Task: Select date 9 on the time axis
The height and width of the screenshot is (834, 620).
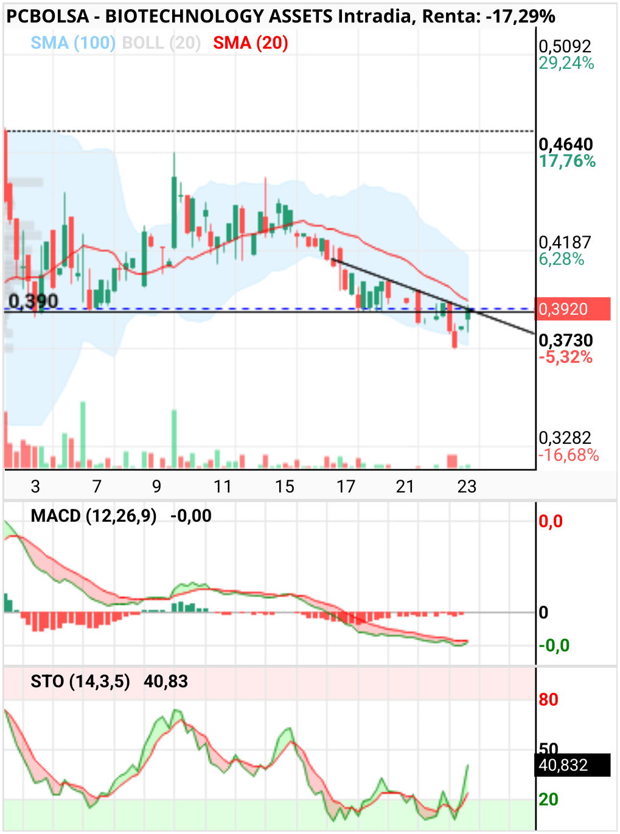Action: point(157,486)
